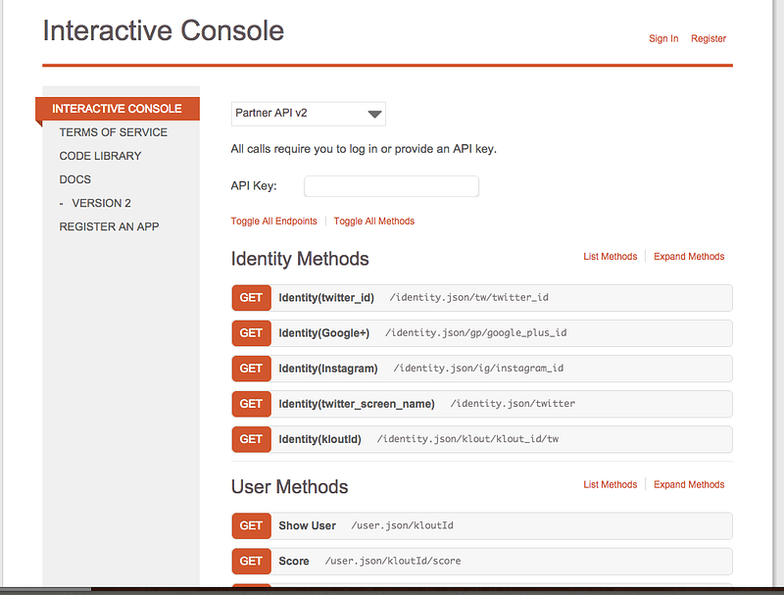Toggle the Identity Methods heading
Viewport: 784px width, 595px height.
[300, 259]
